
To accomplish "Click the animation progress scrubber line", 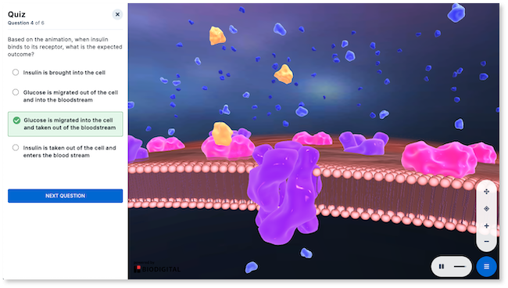I will point(460,267).
